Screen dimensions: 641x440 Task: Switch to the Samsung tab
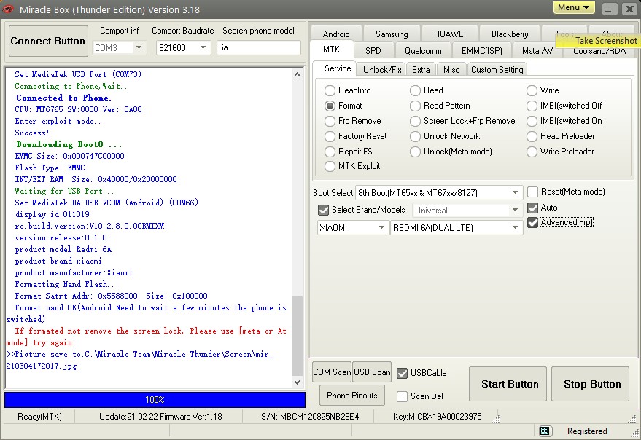coord(392,34)
